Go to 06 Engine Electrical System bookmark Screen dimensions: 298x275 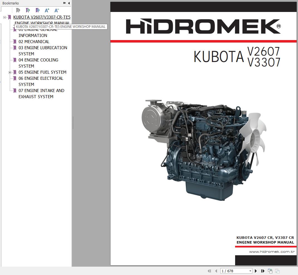41,78
